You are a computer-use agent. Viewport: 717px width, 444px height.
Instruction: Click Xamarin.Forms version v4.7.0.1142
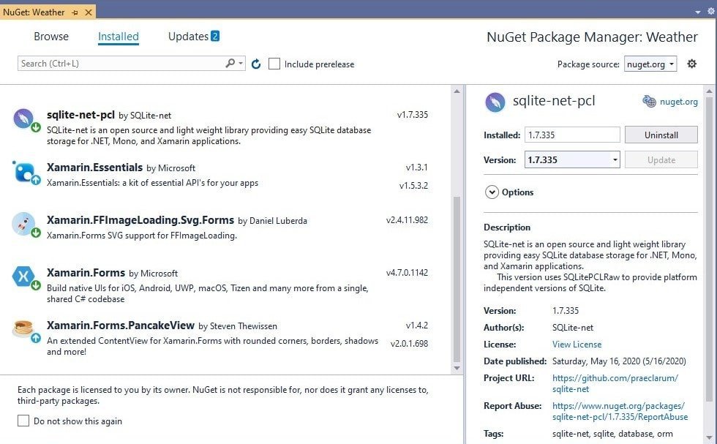[407, 273]
